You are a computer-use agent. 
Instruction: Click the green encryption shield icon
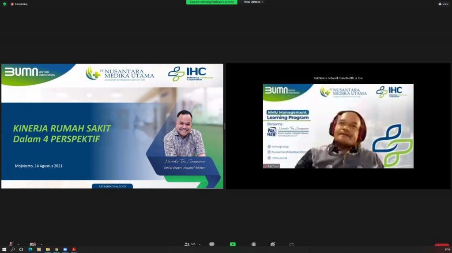tap(5, 4)
